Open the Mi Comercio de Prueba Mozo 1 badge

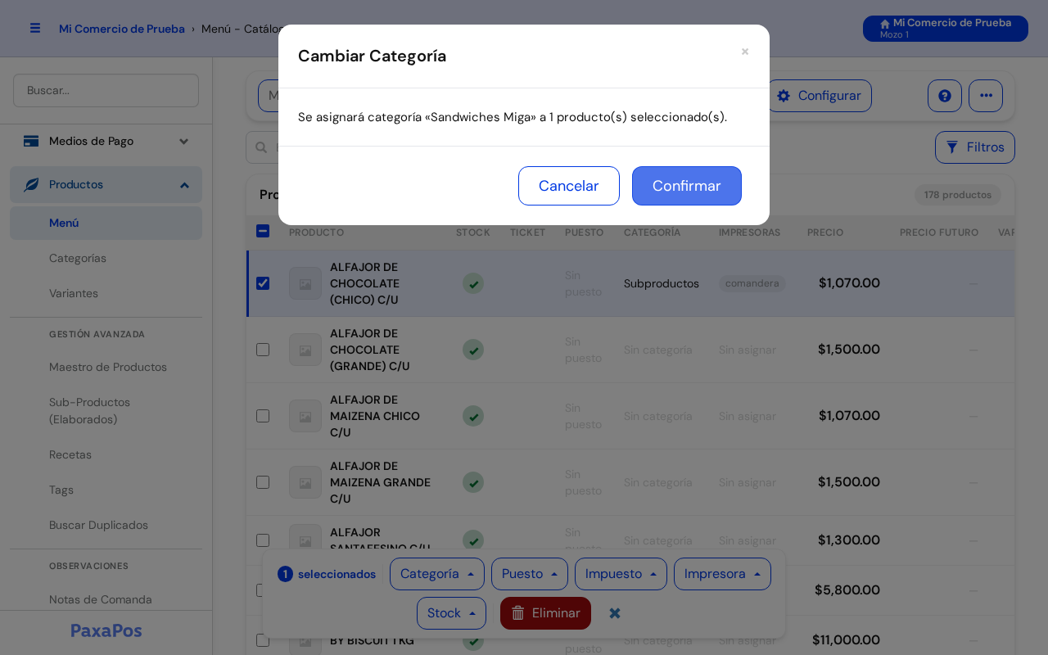(x=945, y=29)
